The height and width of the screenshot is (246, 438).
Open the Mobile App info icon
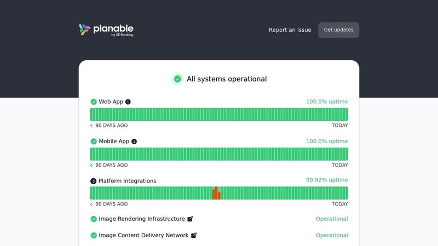(134, 142)
